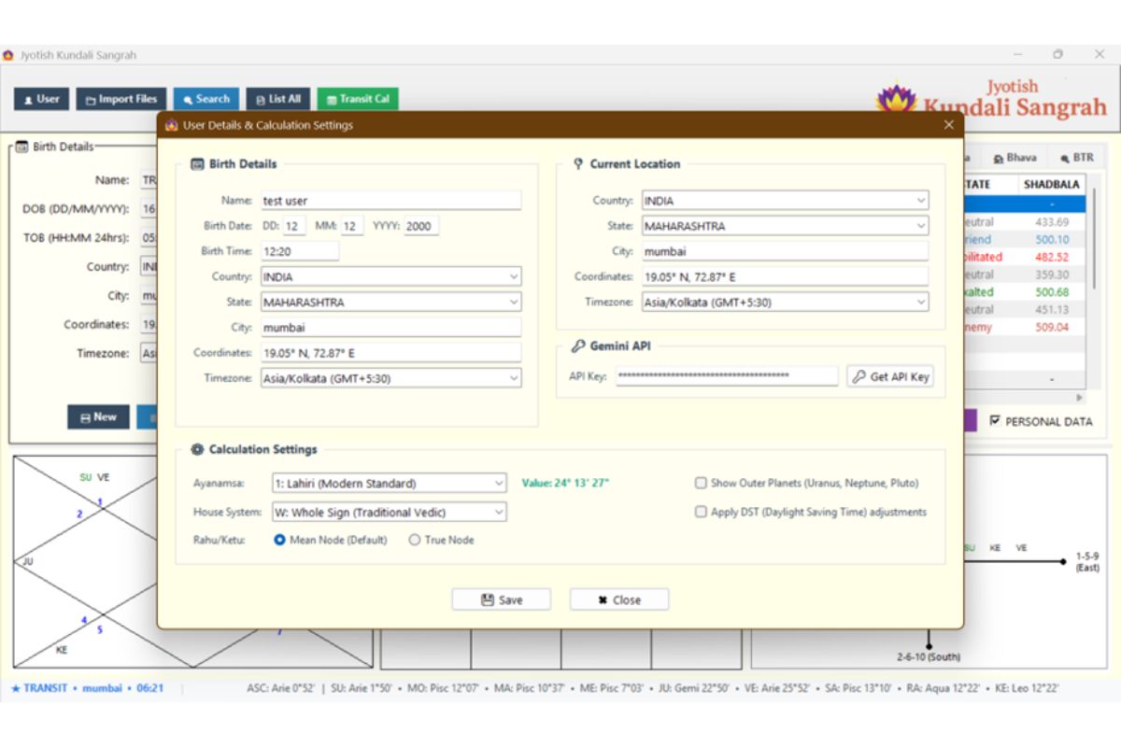Open Import Files from the toolbar
Viewport: 1121px width, 747px height.
(121, 99)
